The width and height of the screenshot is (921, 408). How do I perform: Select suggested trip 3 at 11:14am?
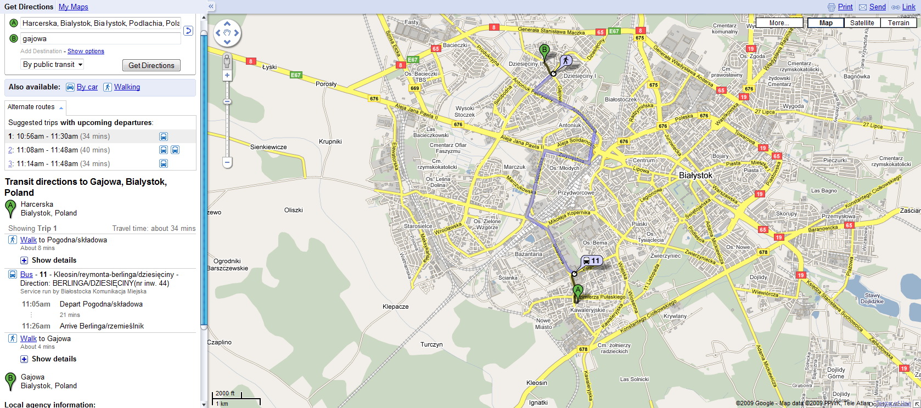pyautogui.click(x=100, y=163)
